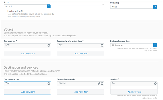Screen dimensions: 163x100
Task: Remove Any from Services list
Action: tap(155, 84)
